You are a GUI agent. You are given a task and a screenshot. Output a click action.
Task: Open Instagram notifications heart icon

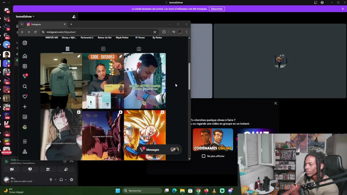click(x=25, y=96)
